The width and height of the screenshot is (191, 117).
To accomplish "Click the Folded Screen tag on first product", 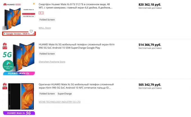I will [x=47, y=20].
